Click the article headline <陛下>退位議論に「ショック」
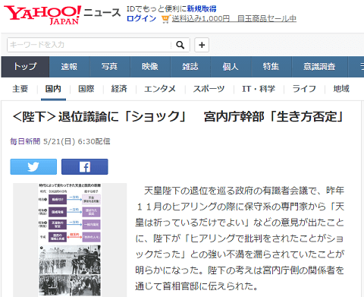The image size is (364, 297). coord(177,117)
